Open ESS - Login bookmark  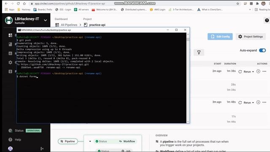pyautogui.click(x=63, y=9)
